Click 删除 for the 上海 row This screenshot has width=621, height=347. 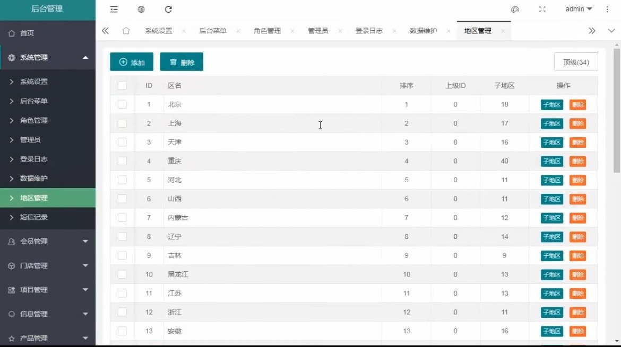click(x=578, y=124)
